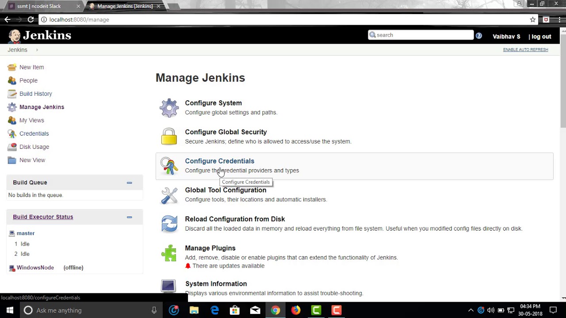Bookmark this page with the star icon
Viewport: 566px width, 318px height.
point(533,19)
